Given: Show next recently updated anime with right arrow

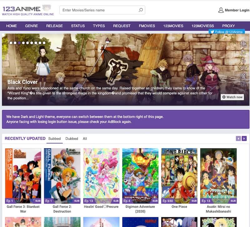Looking at the screenshot, I should [244, 138].
